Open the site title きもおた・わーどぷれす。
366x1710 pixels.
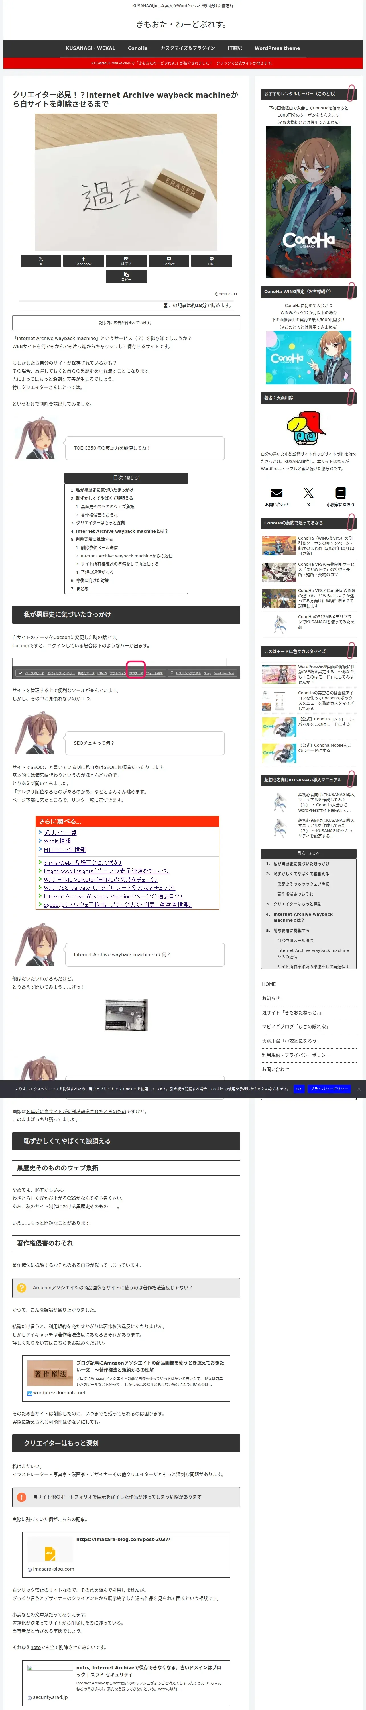183,25
